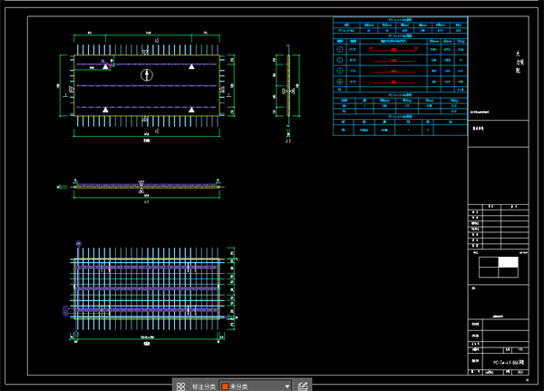Open the four-circle grid icon in the bottom toolbar
The image size is (544, 391).
point(180,386)
